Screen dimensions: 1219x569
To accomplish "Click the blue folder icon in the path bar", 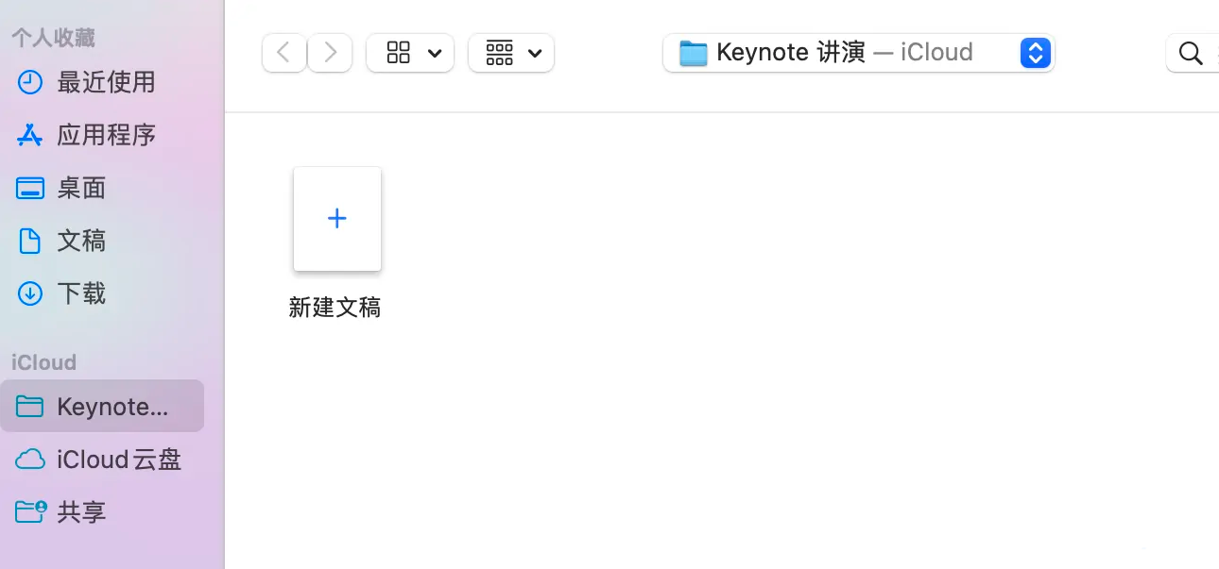I will pyautogui.click(x=693, y=52).
